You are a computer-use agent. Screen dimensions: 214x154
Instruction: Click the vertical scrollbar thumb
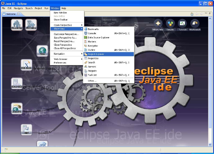[210, 74]
